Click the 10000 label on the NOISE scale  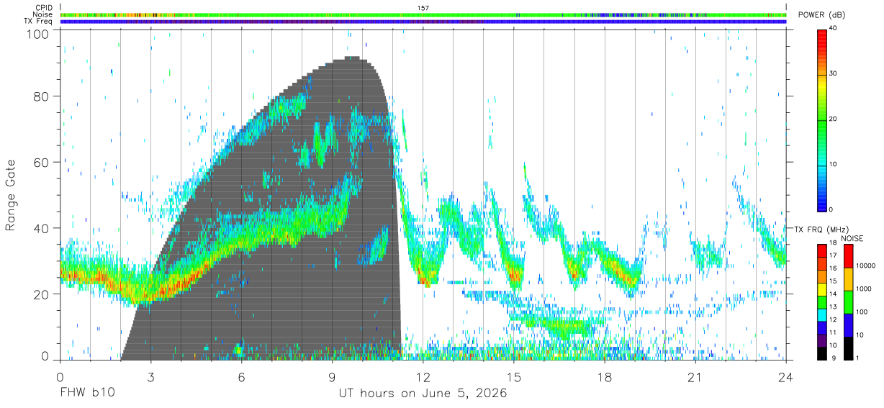click(865, 266)
